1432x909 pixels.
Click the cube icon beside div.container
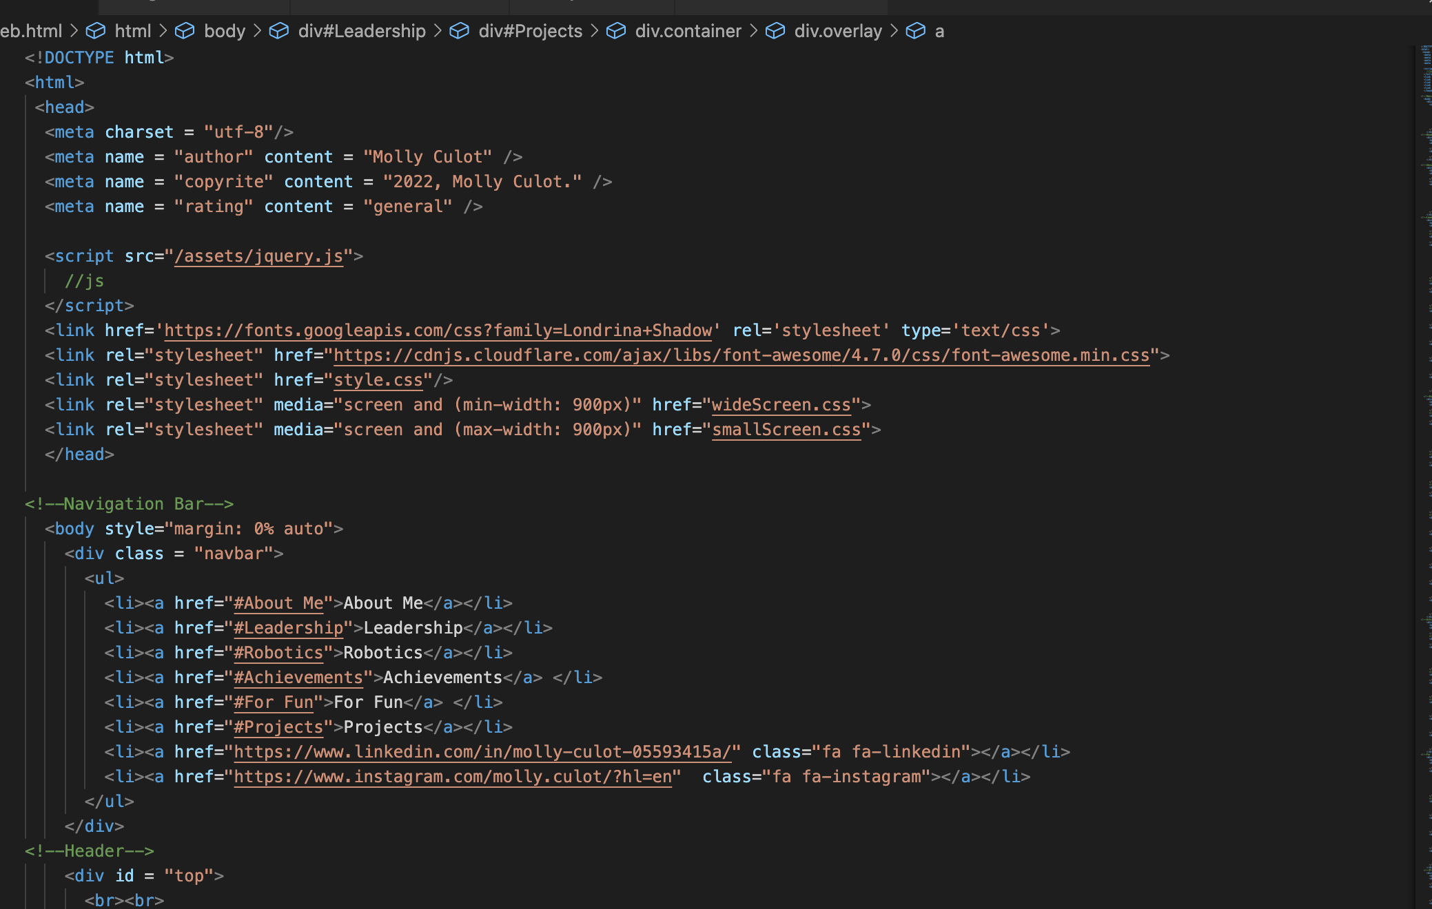(x=616, y=31)
